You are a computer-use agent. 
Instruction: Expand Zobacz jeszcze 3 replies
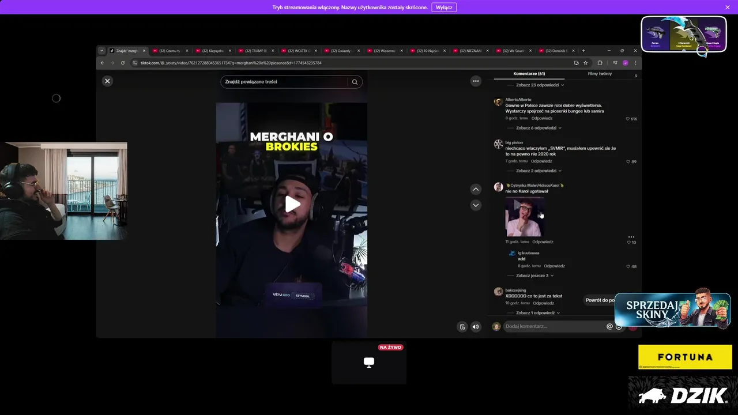[x=534, y=276]
